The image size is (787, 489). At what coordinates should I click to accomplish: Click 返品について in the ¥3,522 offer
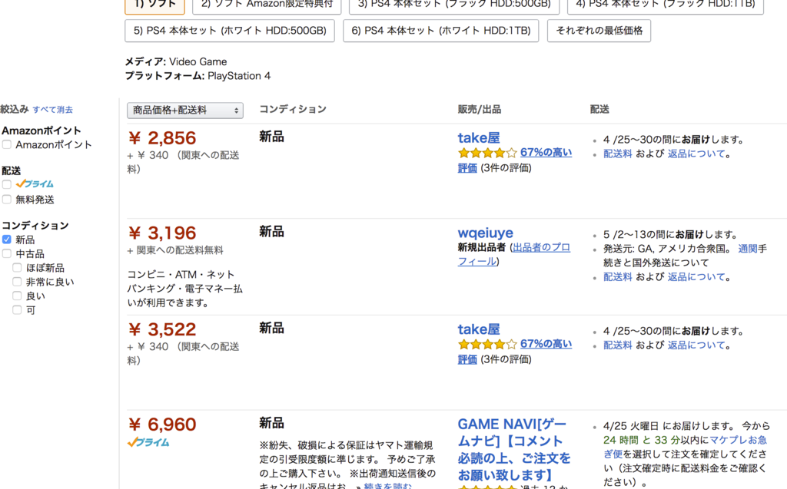pyautogui.click(x=696, y=345)
